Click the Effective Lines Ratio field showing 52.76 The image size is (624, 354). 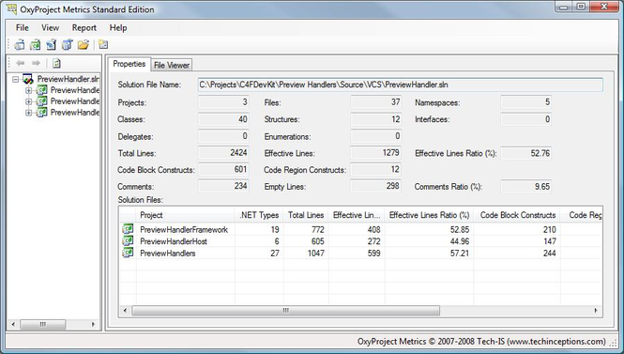pos(526,153)
